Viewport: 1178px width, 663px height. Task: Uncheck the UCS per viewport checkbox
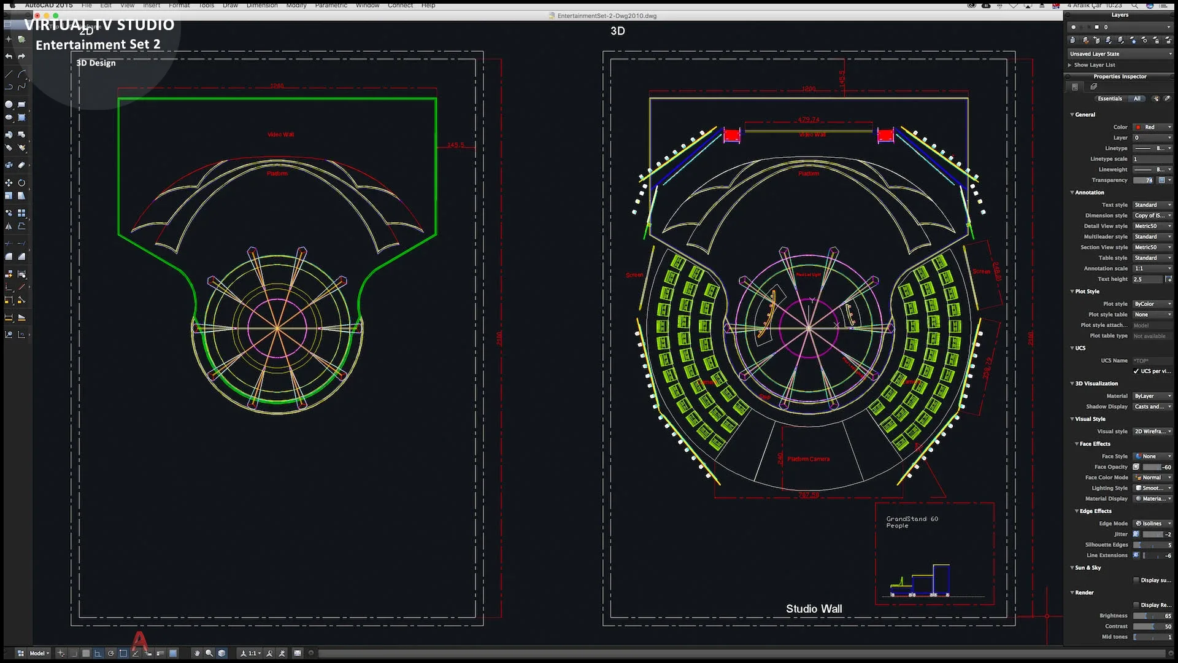(x=1136, y=371)
